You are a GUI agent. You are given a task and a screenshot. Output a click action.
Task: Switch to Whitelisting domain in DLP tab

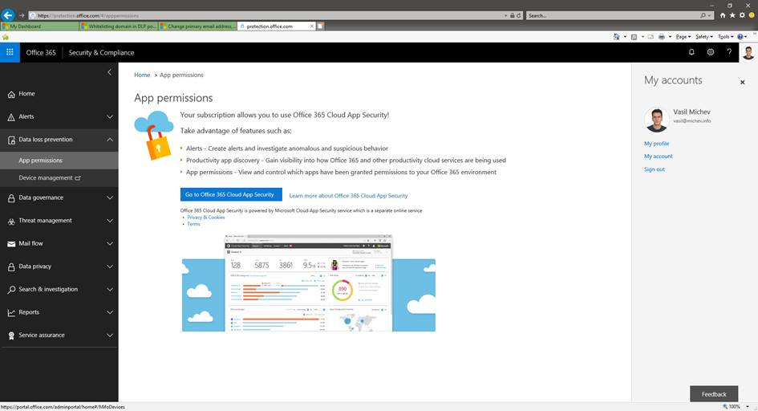pyautogui.click(x=119, y=26)
